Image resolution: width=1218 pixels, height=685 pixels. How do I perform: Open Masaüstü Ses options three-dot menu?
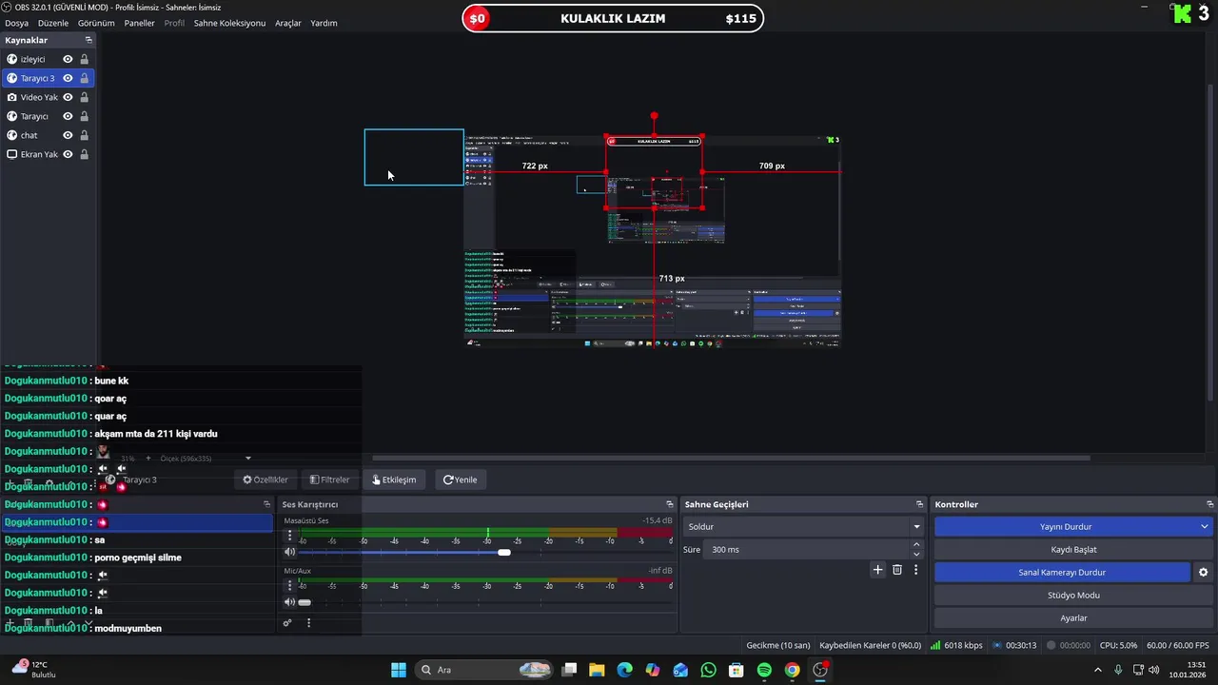pyautogui.click(x=289, y=536)
